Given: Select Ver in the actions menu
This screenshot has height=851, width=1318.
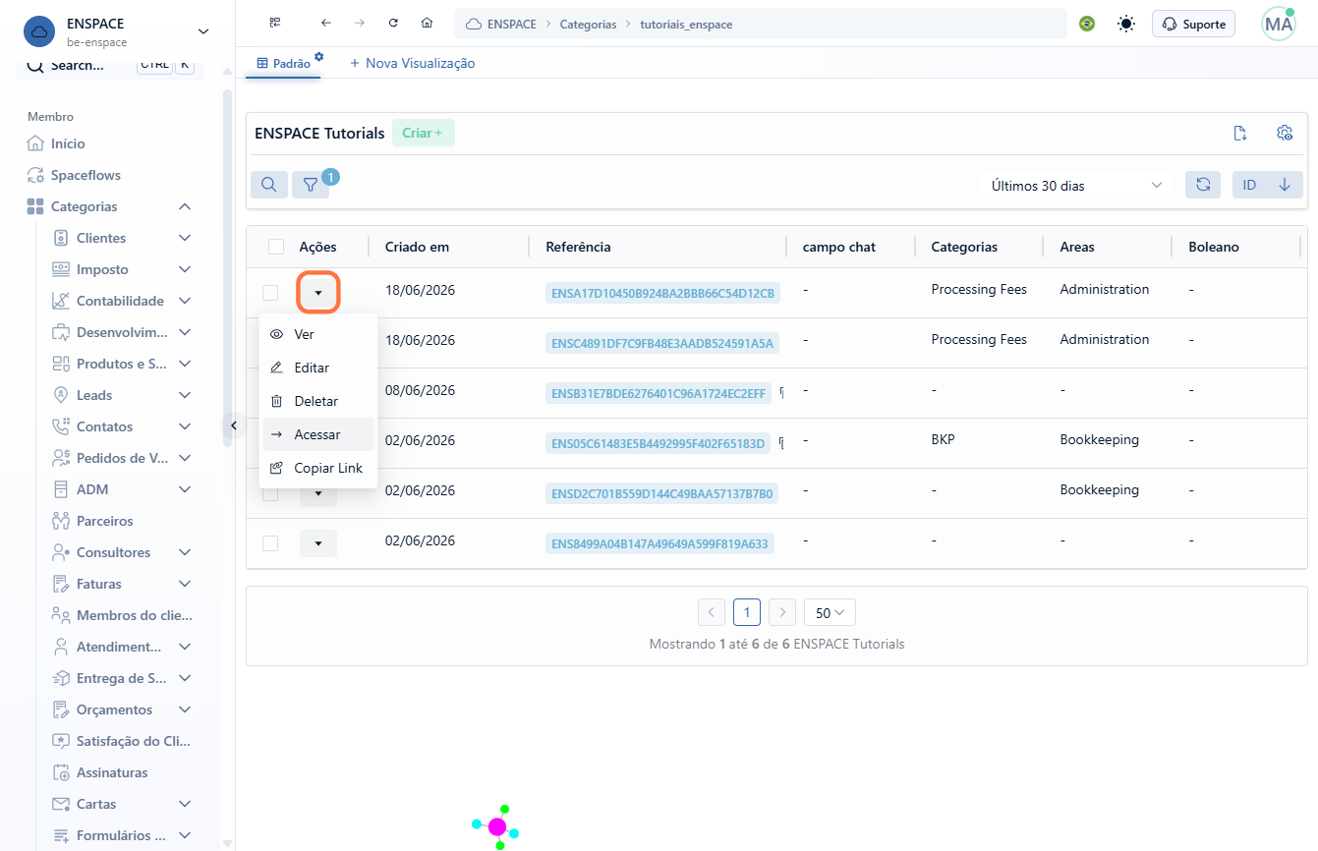Looking at the screenshot, I should (317, 334).
